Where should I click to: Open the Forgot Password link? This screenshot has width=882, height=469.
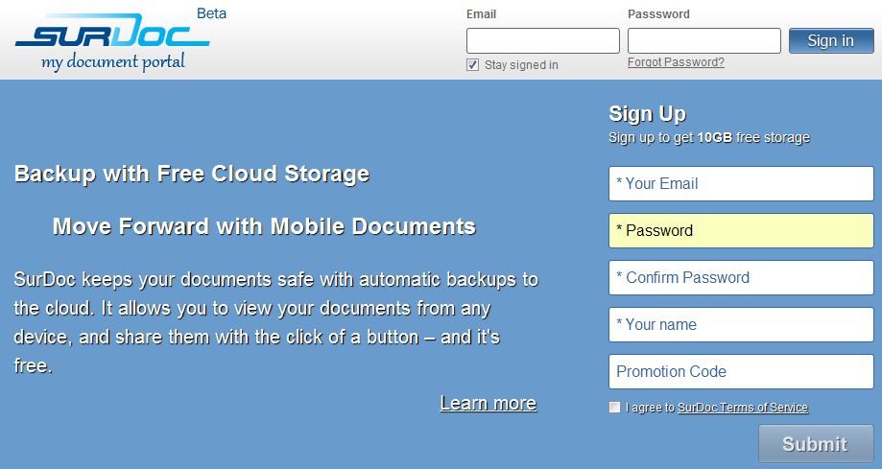676,62
